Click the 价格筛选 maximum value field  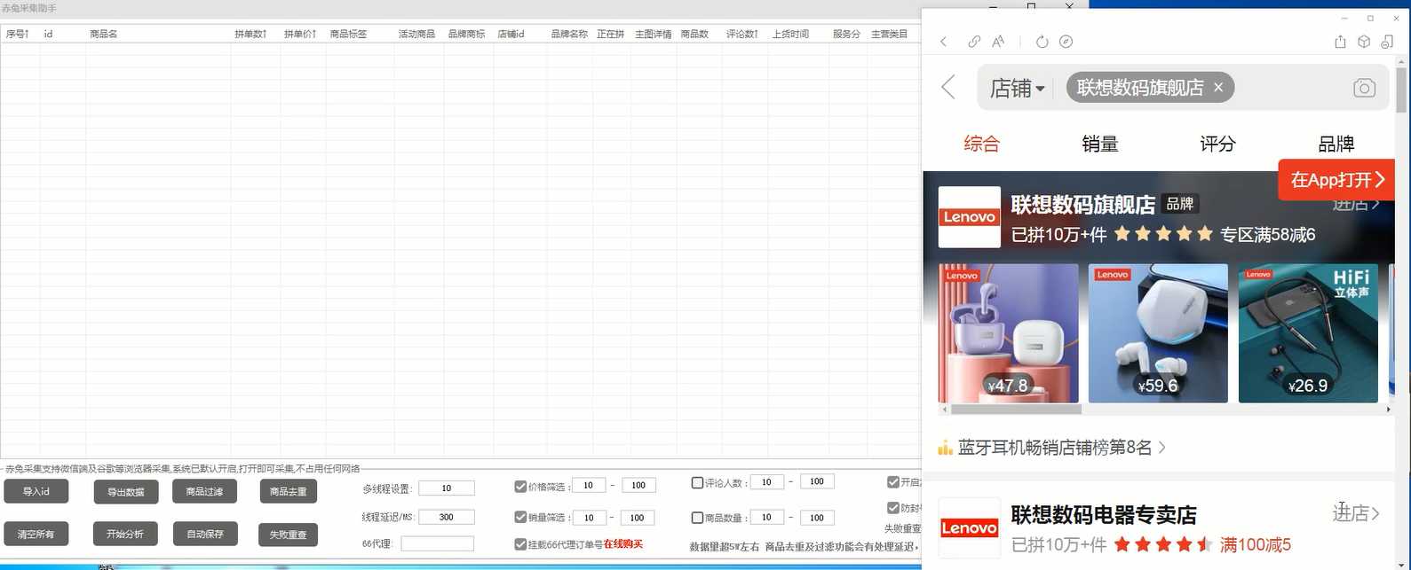638,485
